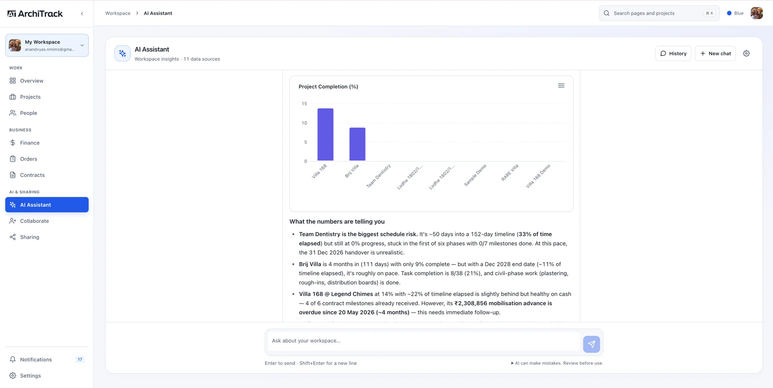This screenshot has height=388, width=773.
Task: Click the Workspace breadcrumb link
Action: [x=118, y=13]
